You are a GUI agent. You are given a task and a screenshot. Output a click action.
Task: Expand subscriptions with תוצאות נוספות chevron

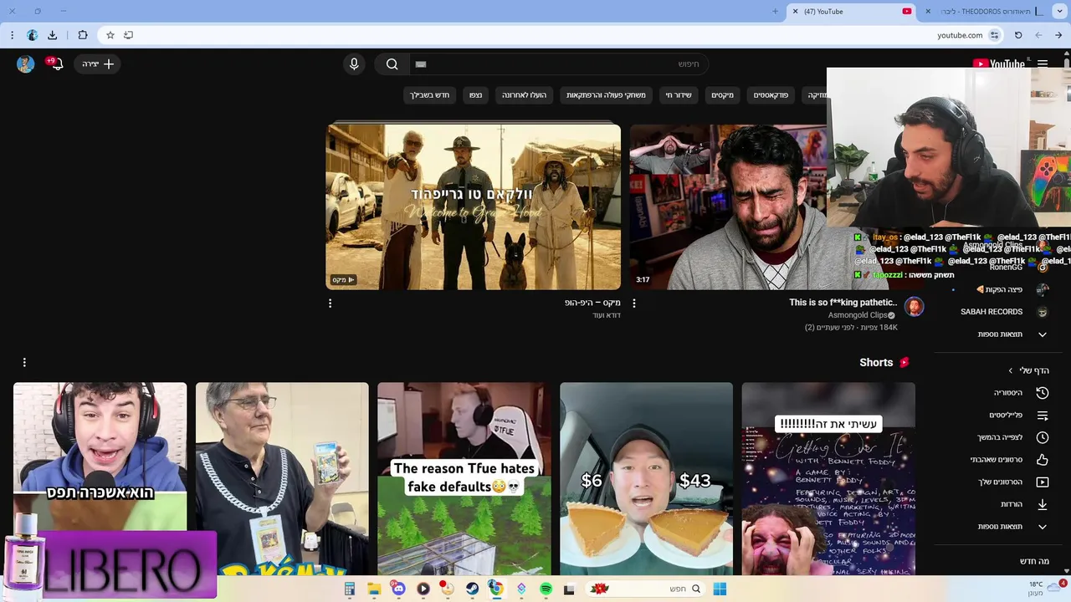coord(1043,334)
